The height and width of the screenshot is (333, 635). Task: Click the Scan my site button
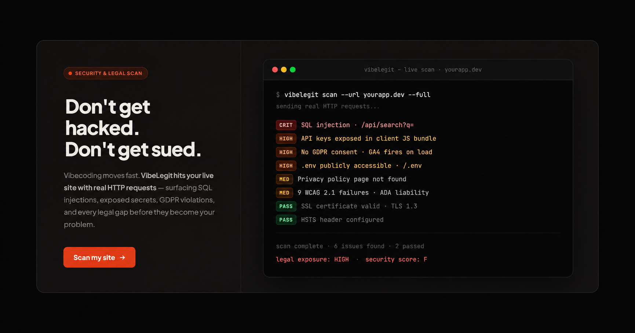[x=99, y=257]
